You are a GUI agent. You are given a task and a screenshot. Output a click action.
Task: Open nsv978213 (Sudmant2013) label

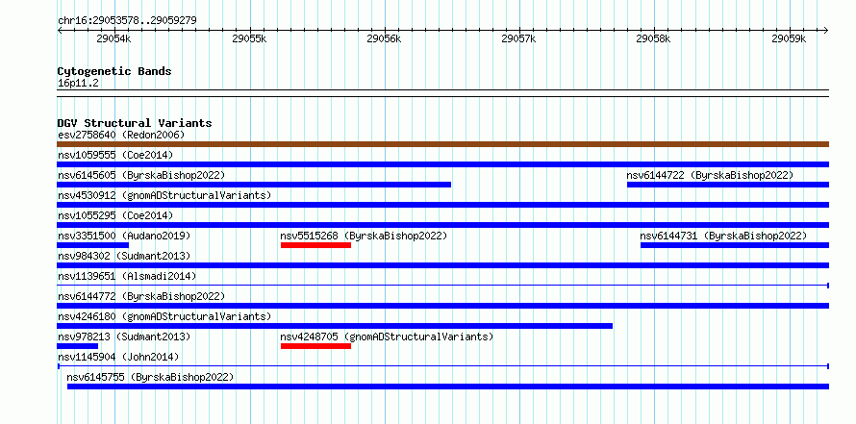[x=124, y=337]
